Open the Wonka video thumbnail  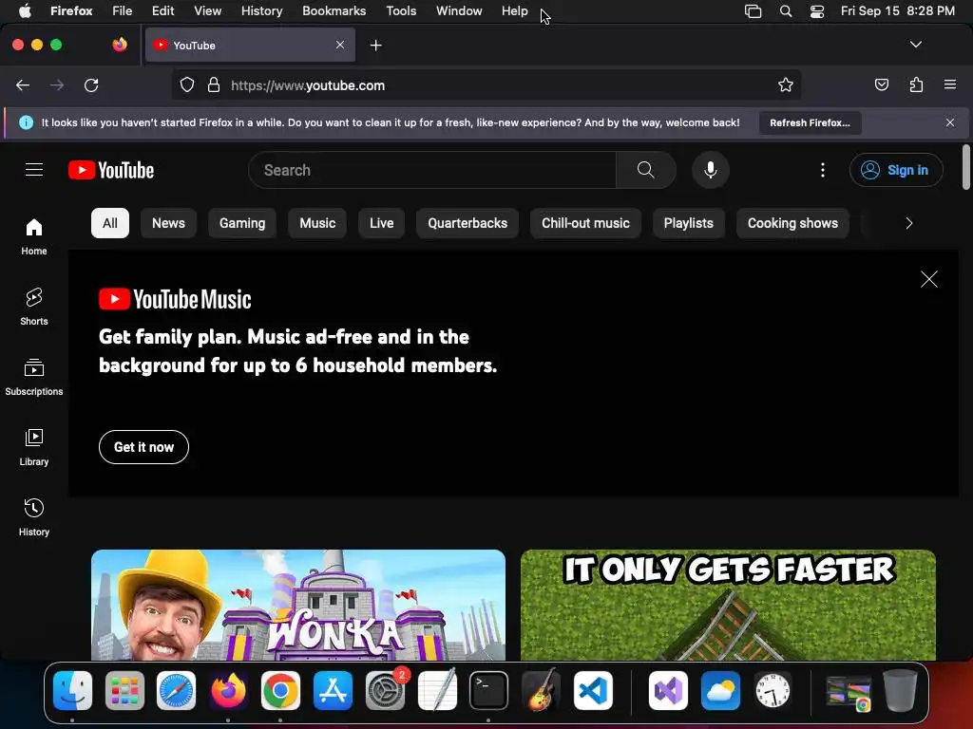(x=298, y=605)
